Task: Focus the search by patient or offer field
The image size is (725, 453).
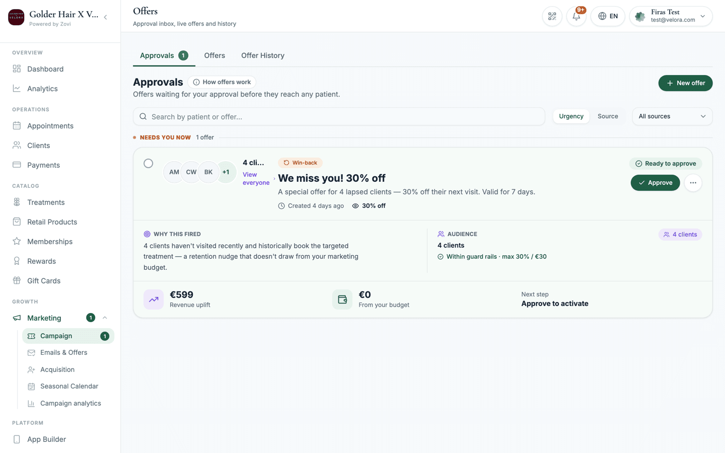Action: point(339,116)
